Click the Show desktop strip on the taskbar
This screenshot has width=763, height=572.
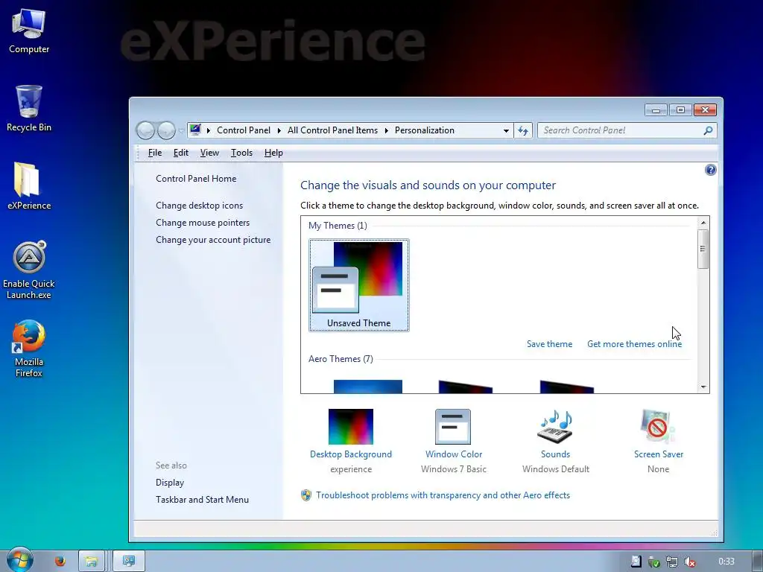pyautogui.click(x=758, y=562)
